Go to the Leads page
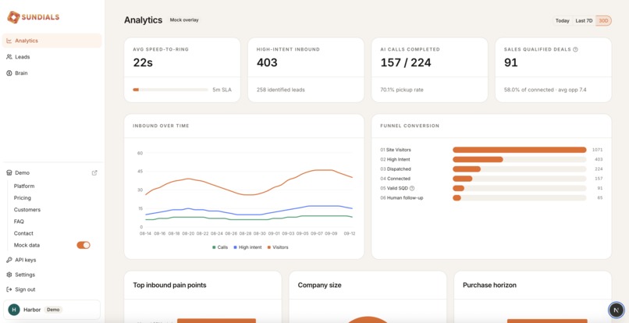629x323 pixels. tap(52, 57)
